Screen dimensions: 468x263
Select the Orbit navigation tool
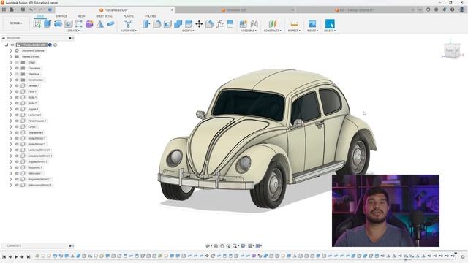tap(208, 245)
